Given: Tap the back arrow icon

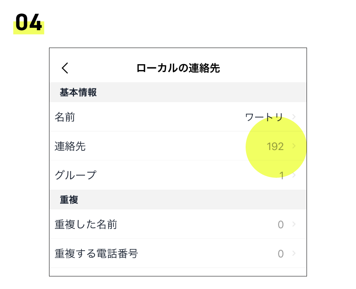Looking at the screenshot, I should click(65, 68).
